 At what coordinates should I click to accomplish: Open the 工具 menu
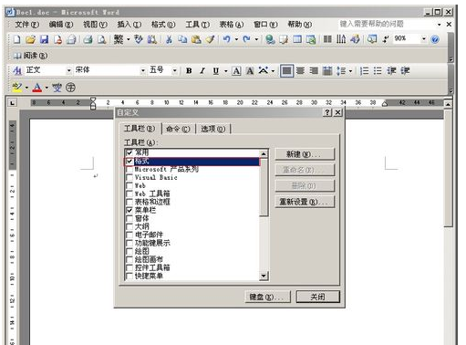click(x=198, y=25)
